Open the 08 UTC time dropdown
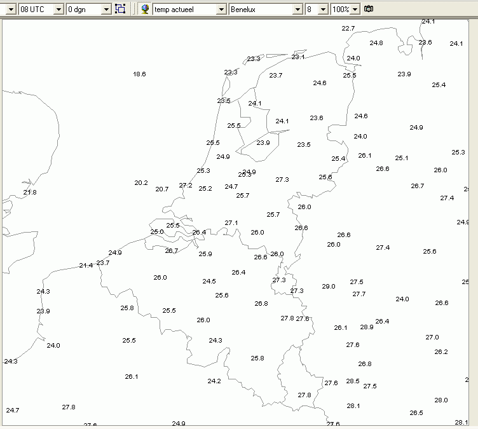This screenshot has width=478, height=429. tap(58, 10)
